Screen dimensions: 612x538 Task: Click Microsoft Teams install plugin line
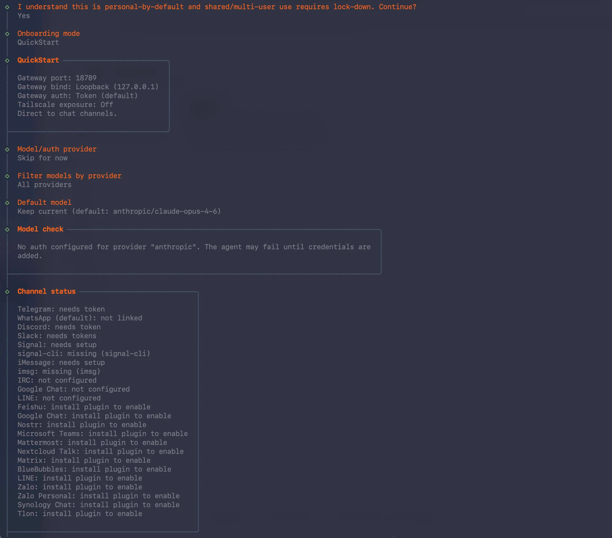(102, 433)
